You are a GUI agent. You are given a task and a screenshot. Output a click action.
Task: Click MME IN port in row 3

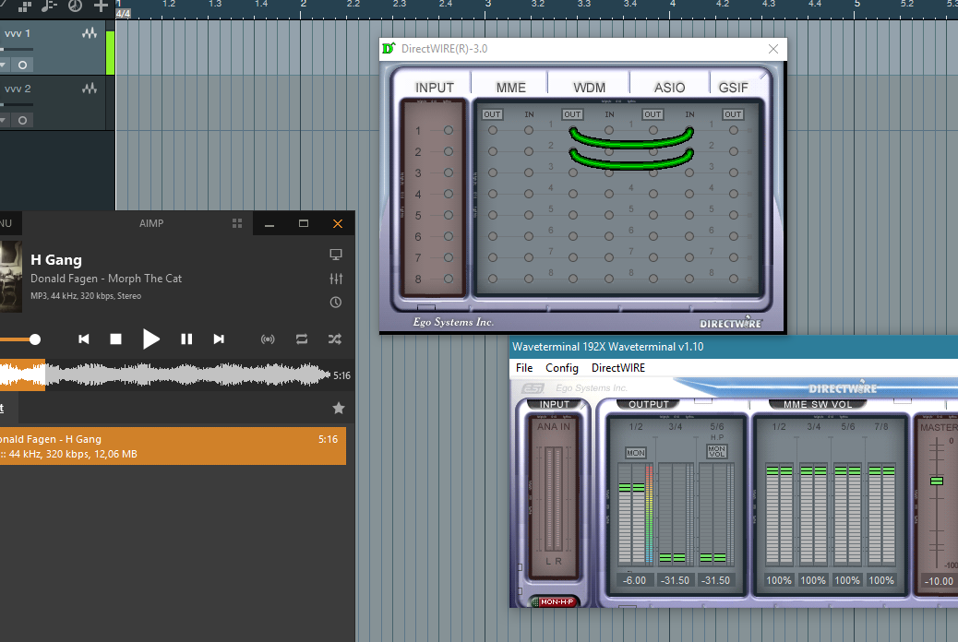(x=529, y=172)
